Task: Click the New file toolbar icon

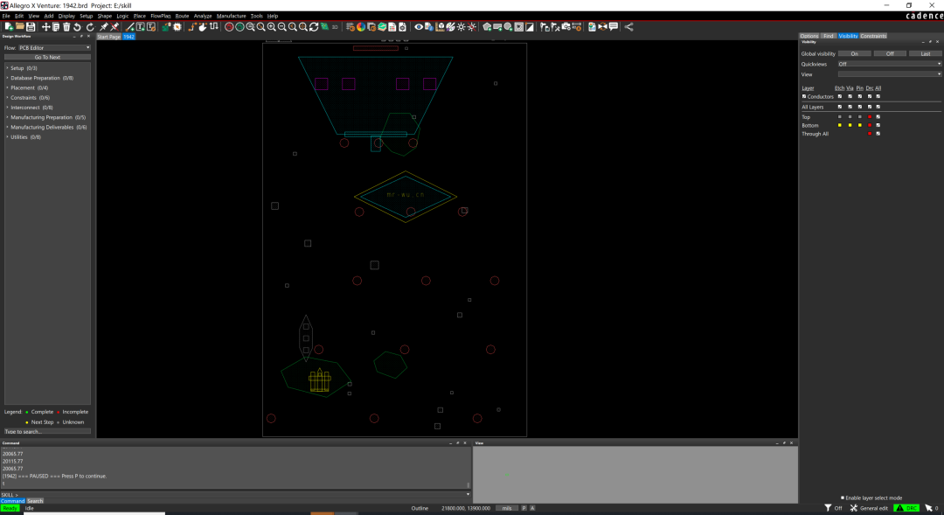Action: click(x=9, y=26)
